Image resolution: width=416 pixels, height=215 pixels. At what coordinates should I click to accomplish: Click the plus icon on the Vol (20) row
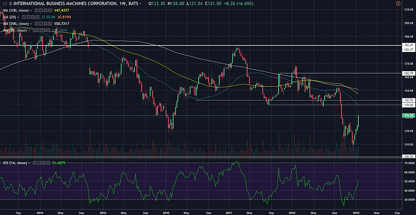point(33,17)
